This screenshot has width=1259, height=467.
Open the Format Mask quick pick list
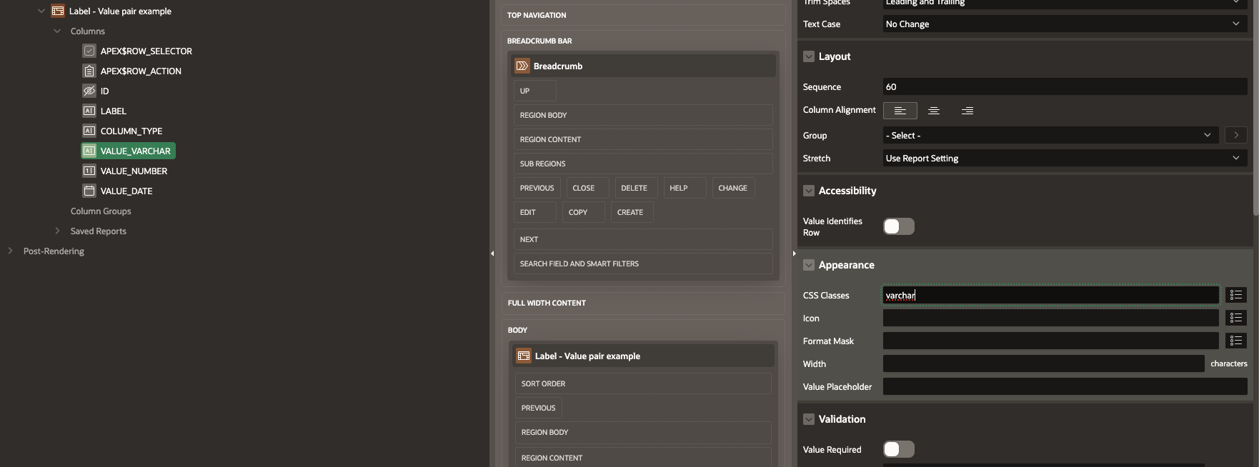[x=1235, y=341]
